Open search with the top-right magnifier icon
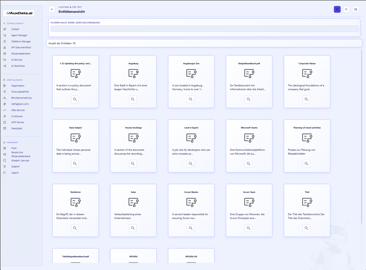 (346, 9)
